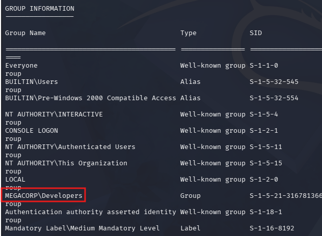Image resolution: width=322 pixels, height=236 pixels.
Task: Click the SID S-1-16-8192 value
Action: [x=272, y=228]
